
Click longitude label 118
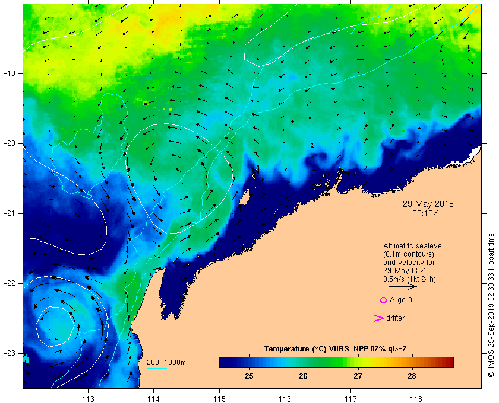click(x=416, y=399)
